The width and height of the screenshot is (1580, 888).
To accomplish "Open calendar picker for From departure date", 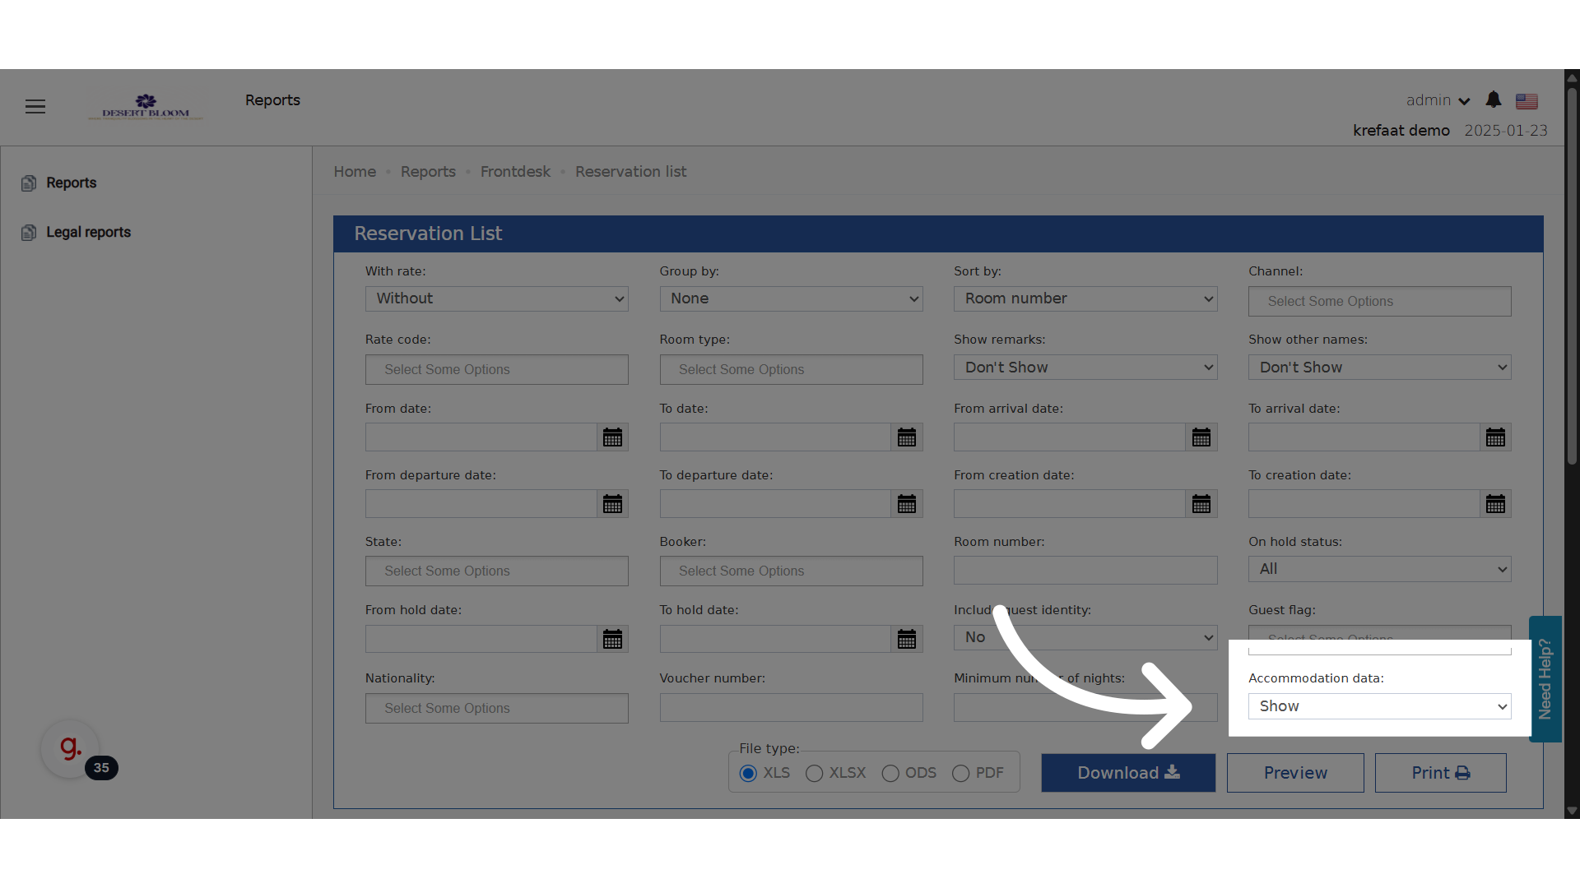I will click(612, 504).
